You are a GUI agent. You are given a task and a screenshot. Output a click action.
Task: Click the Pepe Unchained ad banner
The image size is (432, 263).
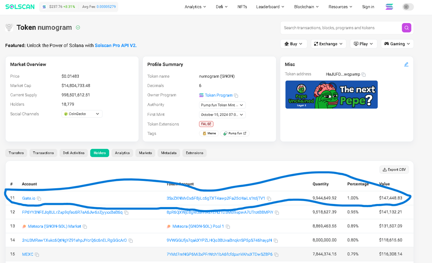332,95
